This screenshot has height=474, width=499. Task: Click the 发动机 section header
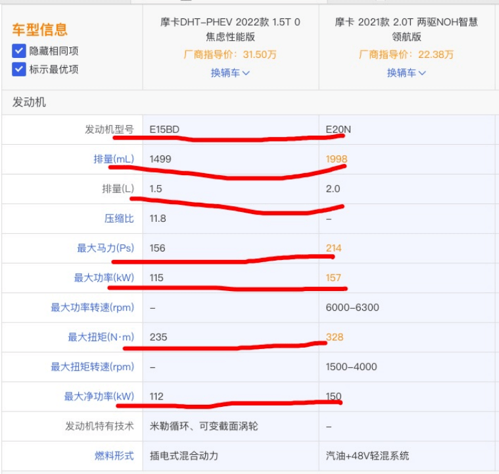29,102
